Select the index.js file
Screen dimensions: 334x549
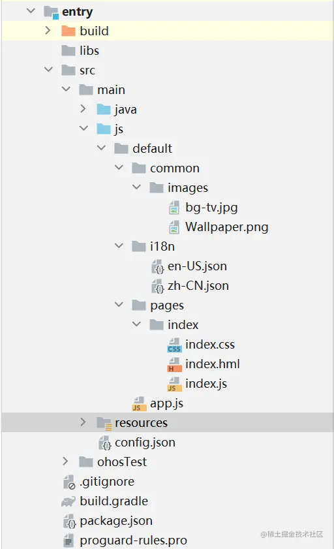(206, 384)
